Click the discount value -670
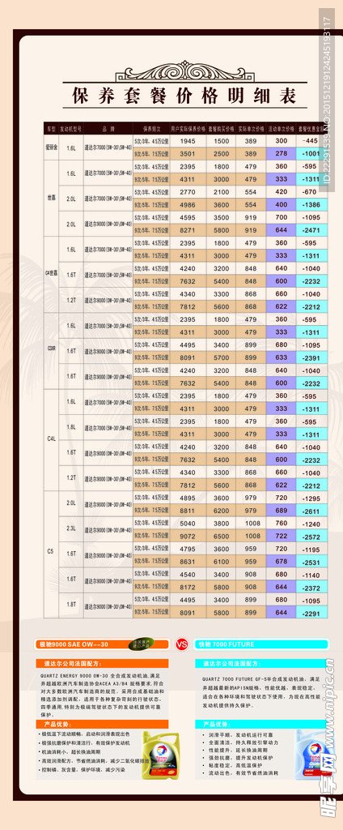The width and height of the screenshot is (343, 830). tap(311, 192)
